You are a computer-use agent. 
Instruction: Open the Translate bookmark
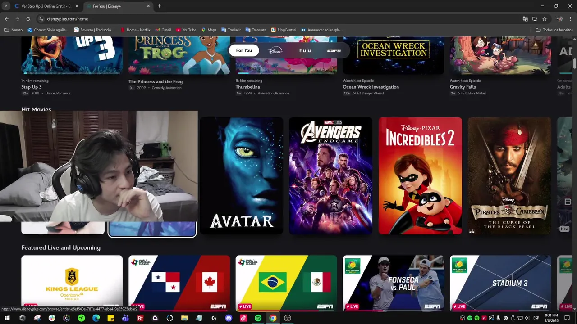click(x=256, y=30)
